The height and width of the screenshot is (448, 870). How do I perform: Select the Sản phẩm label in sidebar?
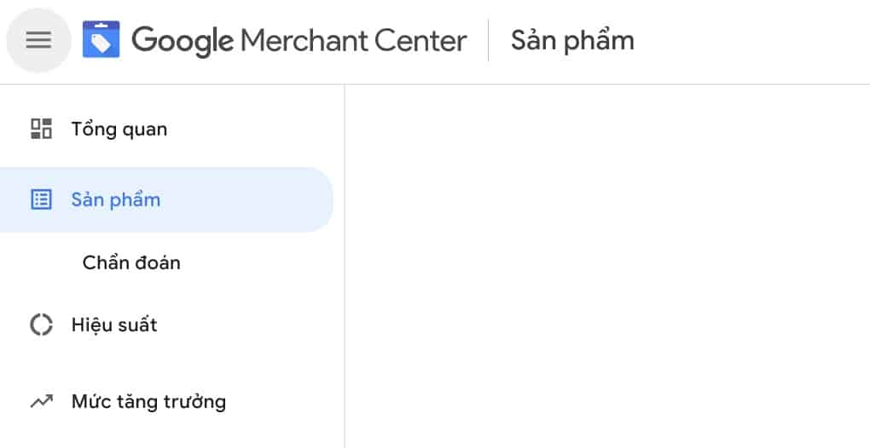pos(116,200)
